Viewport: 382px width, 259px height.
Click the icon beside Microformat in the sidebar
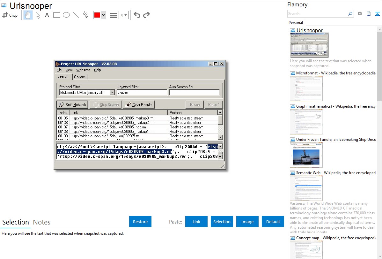click(x=292, y=73)
